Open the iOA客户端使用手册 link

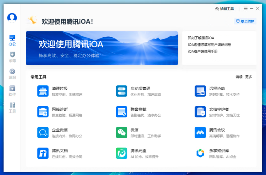[203, 51]
